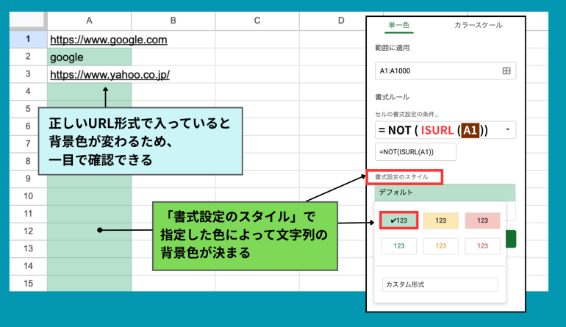Select row 1 header

pyautogui.click(x=28, y=40)
